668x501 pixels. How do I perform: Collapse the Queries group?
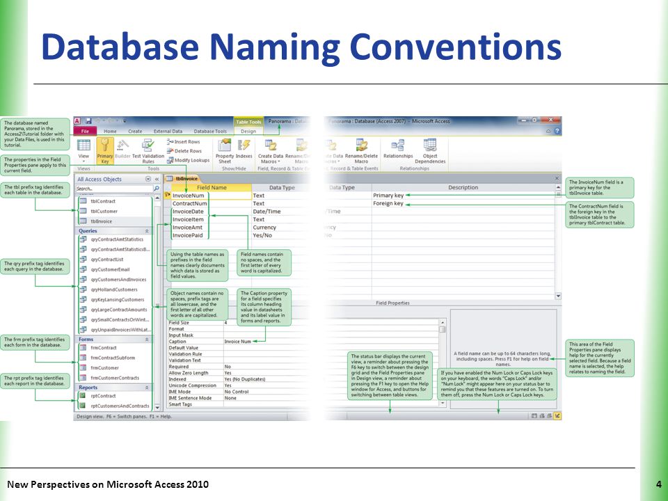147,231
